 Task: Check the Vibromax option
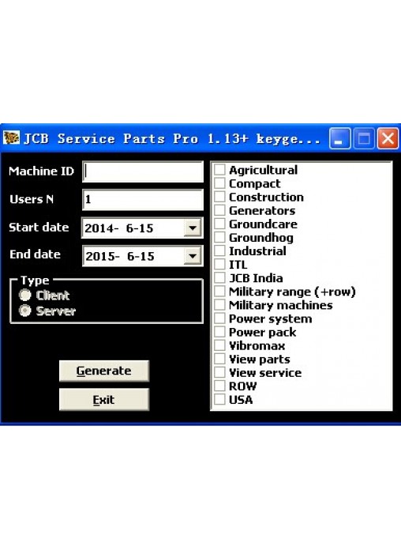click(x=219, y=345)
